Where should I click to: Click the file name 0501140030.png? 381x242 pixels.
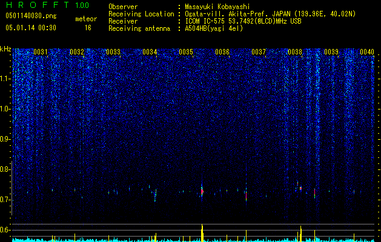click(31, 16)
